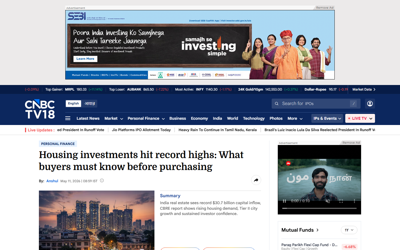
Task: Switch language to English
Action: [73, 104]
